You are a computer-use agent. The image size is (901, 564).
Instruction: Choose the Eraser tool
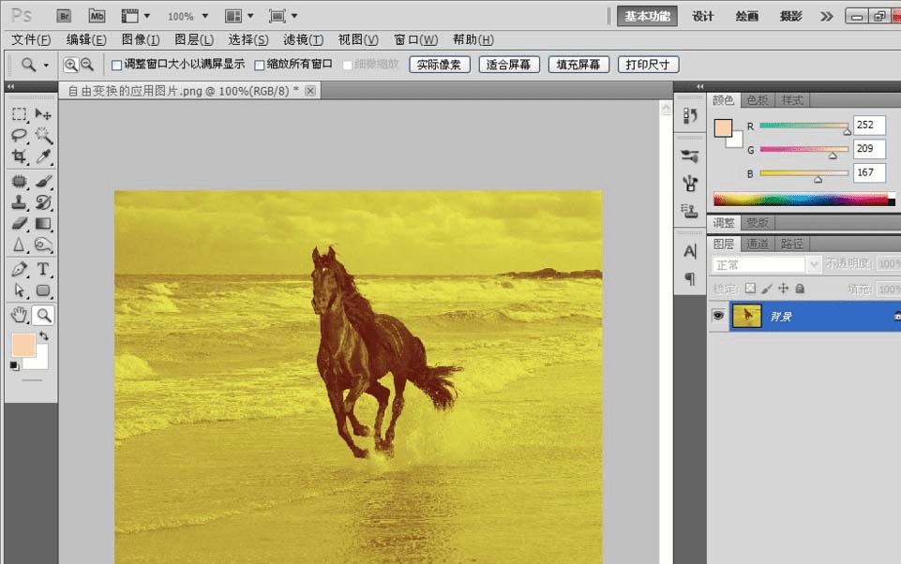19,224
